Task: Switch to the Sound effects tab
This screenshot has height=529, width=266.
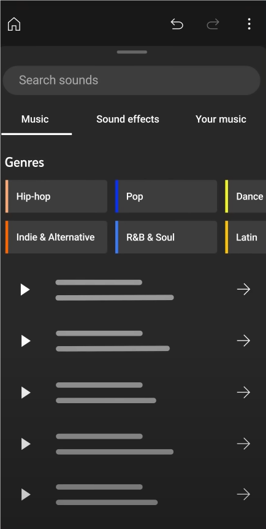Action: click(127, 119)
